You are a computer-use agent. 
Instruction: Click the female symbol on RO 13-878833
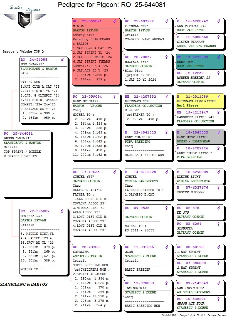(x=167, y=283)
